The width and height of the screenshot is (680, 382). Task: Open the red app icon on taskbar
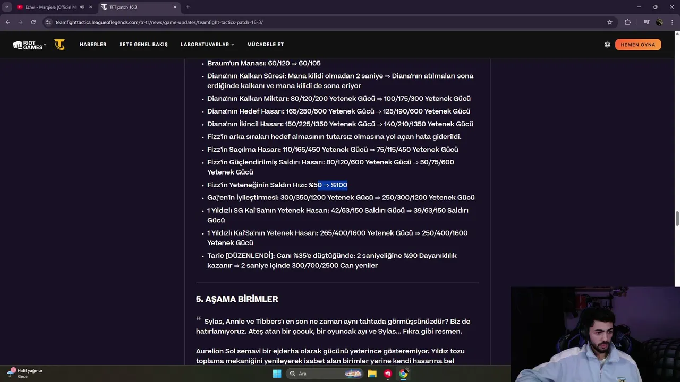[388, 374]
